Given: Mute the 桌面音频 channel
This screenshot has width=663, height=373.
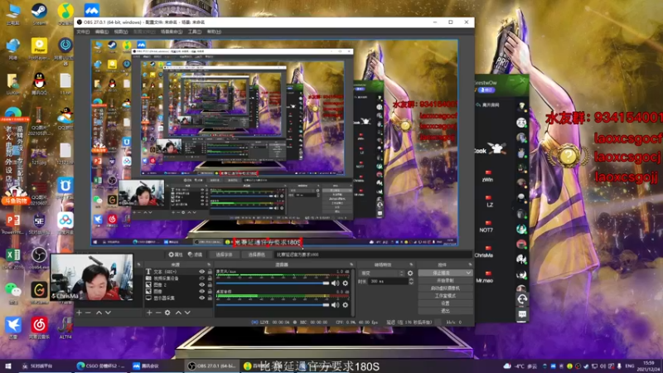Looking at the screenshot, I should [336, 304].
